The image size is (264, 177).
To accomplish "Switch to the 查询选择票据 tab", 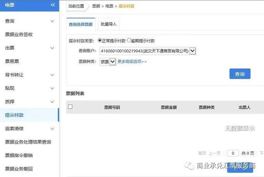I will [x=81, y=24].
